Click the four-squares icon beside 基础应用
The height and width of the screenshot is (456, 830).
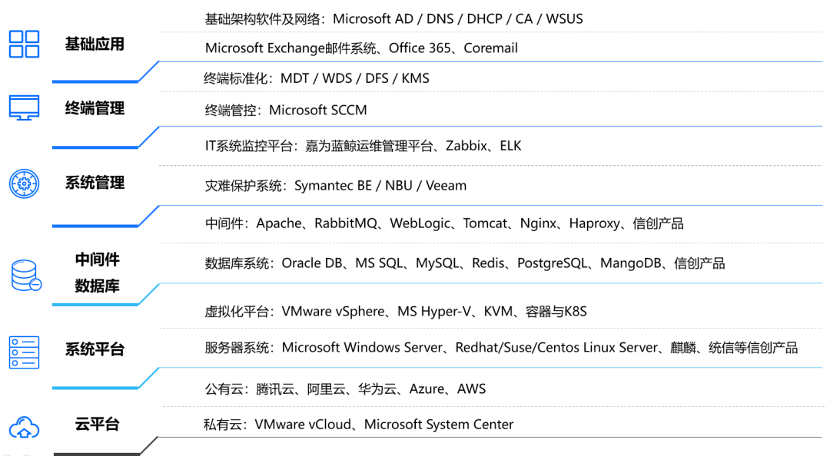click(25, 44)
